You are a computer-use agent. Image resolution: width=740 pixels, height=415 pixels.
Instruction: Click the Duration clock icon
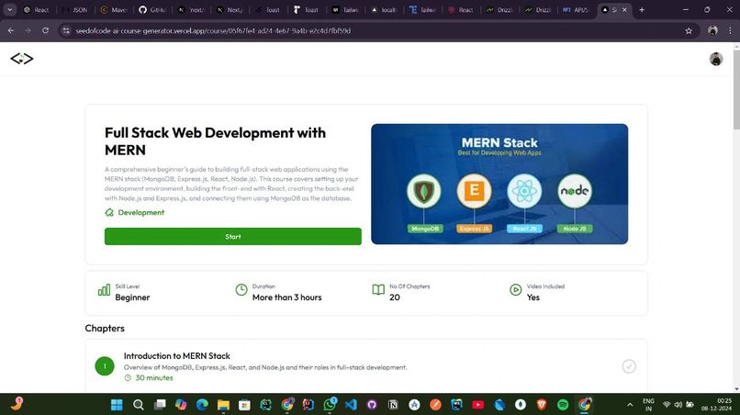[241, 289]
